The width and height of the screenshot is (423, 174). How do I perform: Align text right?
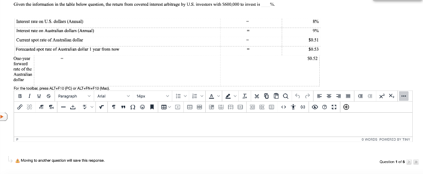pyautogui.click(x=339, y=96)
